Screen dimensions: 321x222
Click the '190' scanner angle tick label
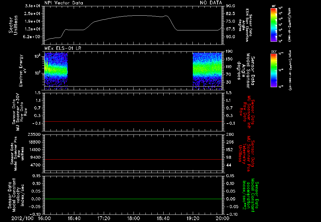coord(229,51)
